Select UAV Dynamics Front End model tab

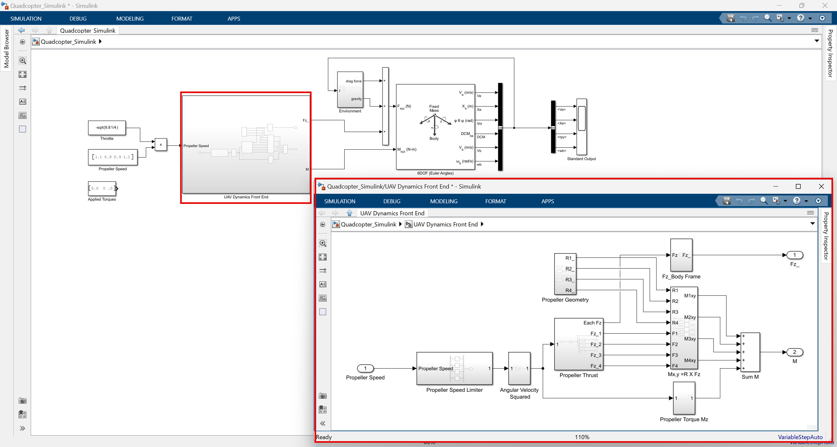coord(392,213)
